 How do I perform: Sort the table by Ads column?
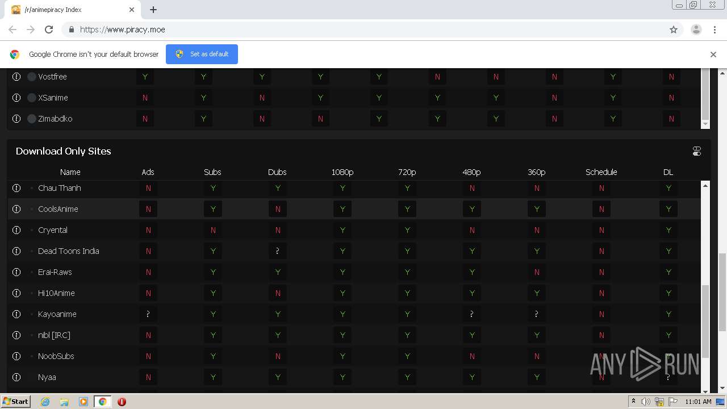point(148,172)
